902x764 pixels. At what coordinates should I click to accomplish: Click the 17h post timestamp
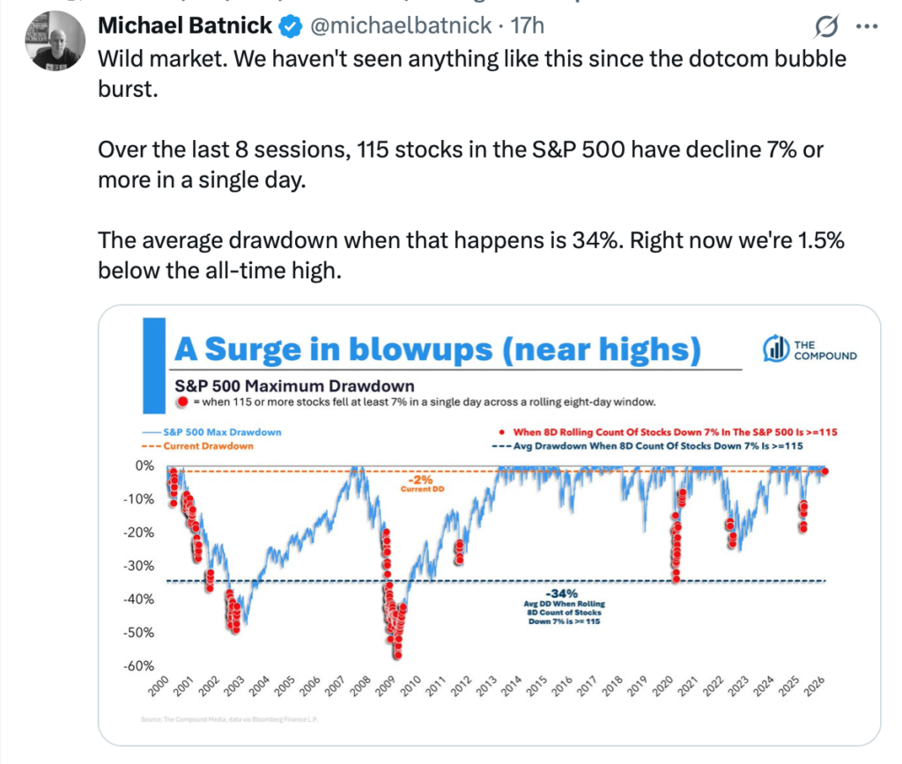[528, 27]
